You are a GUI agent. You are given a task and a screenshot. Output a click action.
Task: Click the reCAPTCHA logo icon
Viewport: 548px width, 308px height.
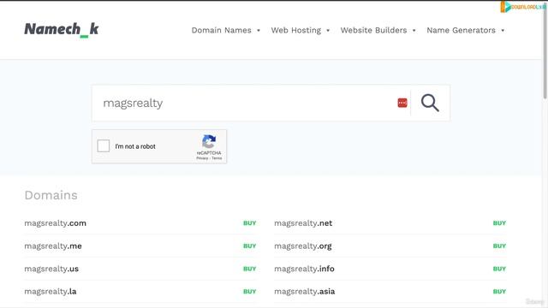(x=209, y=142)
